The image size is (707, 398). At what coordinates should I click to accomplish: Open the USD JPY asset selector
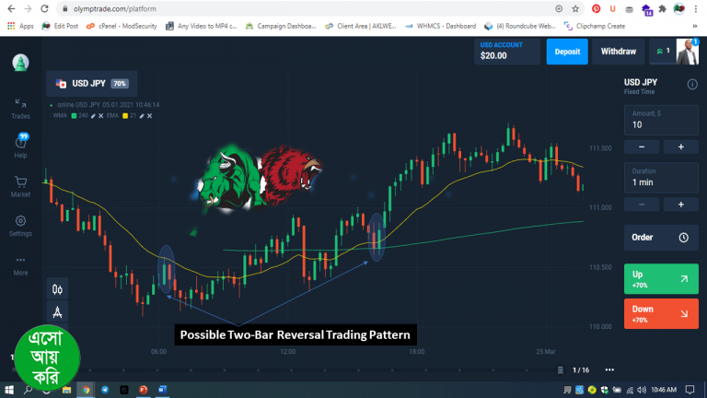point(91,83)
